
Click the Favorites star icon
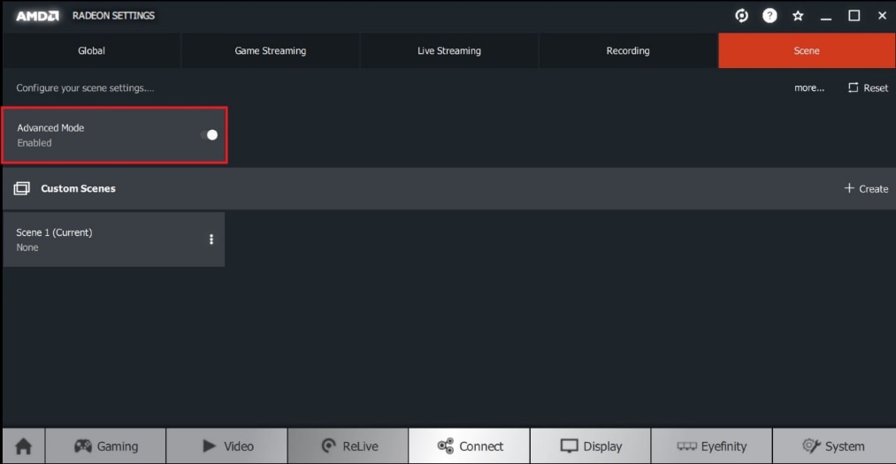click(x=798, y=16)
